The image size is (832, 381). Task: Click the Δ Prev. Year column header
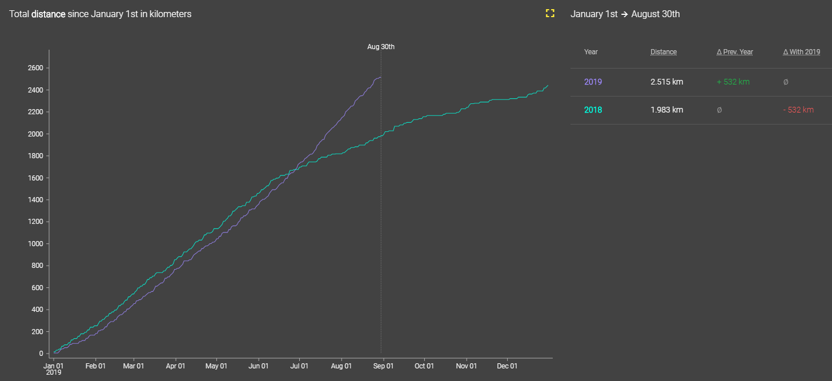click(734, 52)
